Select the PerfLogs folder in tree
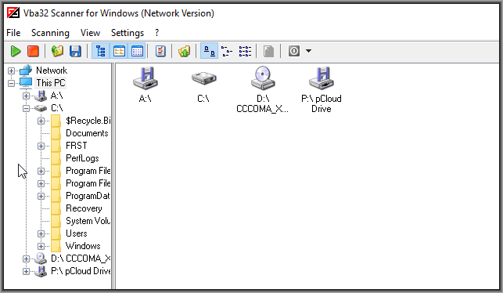 82,158
